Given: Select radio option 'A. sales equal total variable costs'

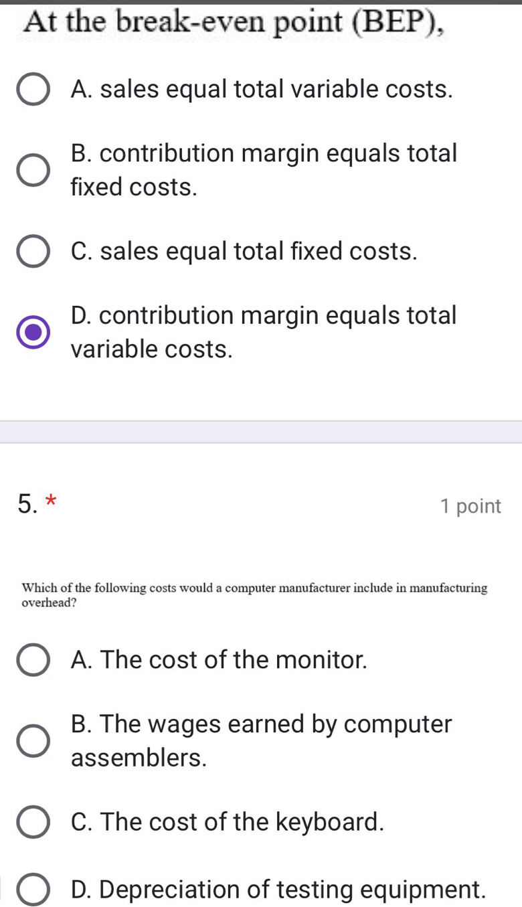Looking at the screenshot, I should (x=33, y=90).
